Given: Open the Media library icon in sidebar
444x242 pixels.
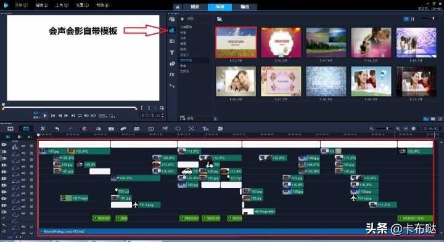Looking at the screenshot, I should pos(172,19).
